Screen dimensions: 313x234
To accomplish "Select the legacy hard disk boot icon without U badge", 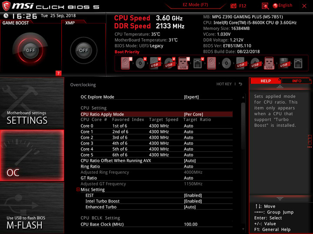I will [211, 63].
